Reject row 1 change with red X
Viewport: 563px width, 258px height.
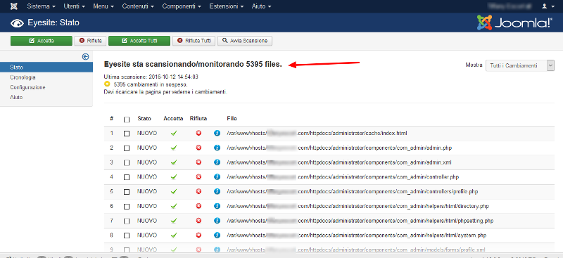(x=198, y=133)
